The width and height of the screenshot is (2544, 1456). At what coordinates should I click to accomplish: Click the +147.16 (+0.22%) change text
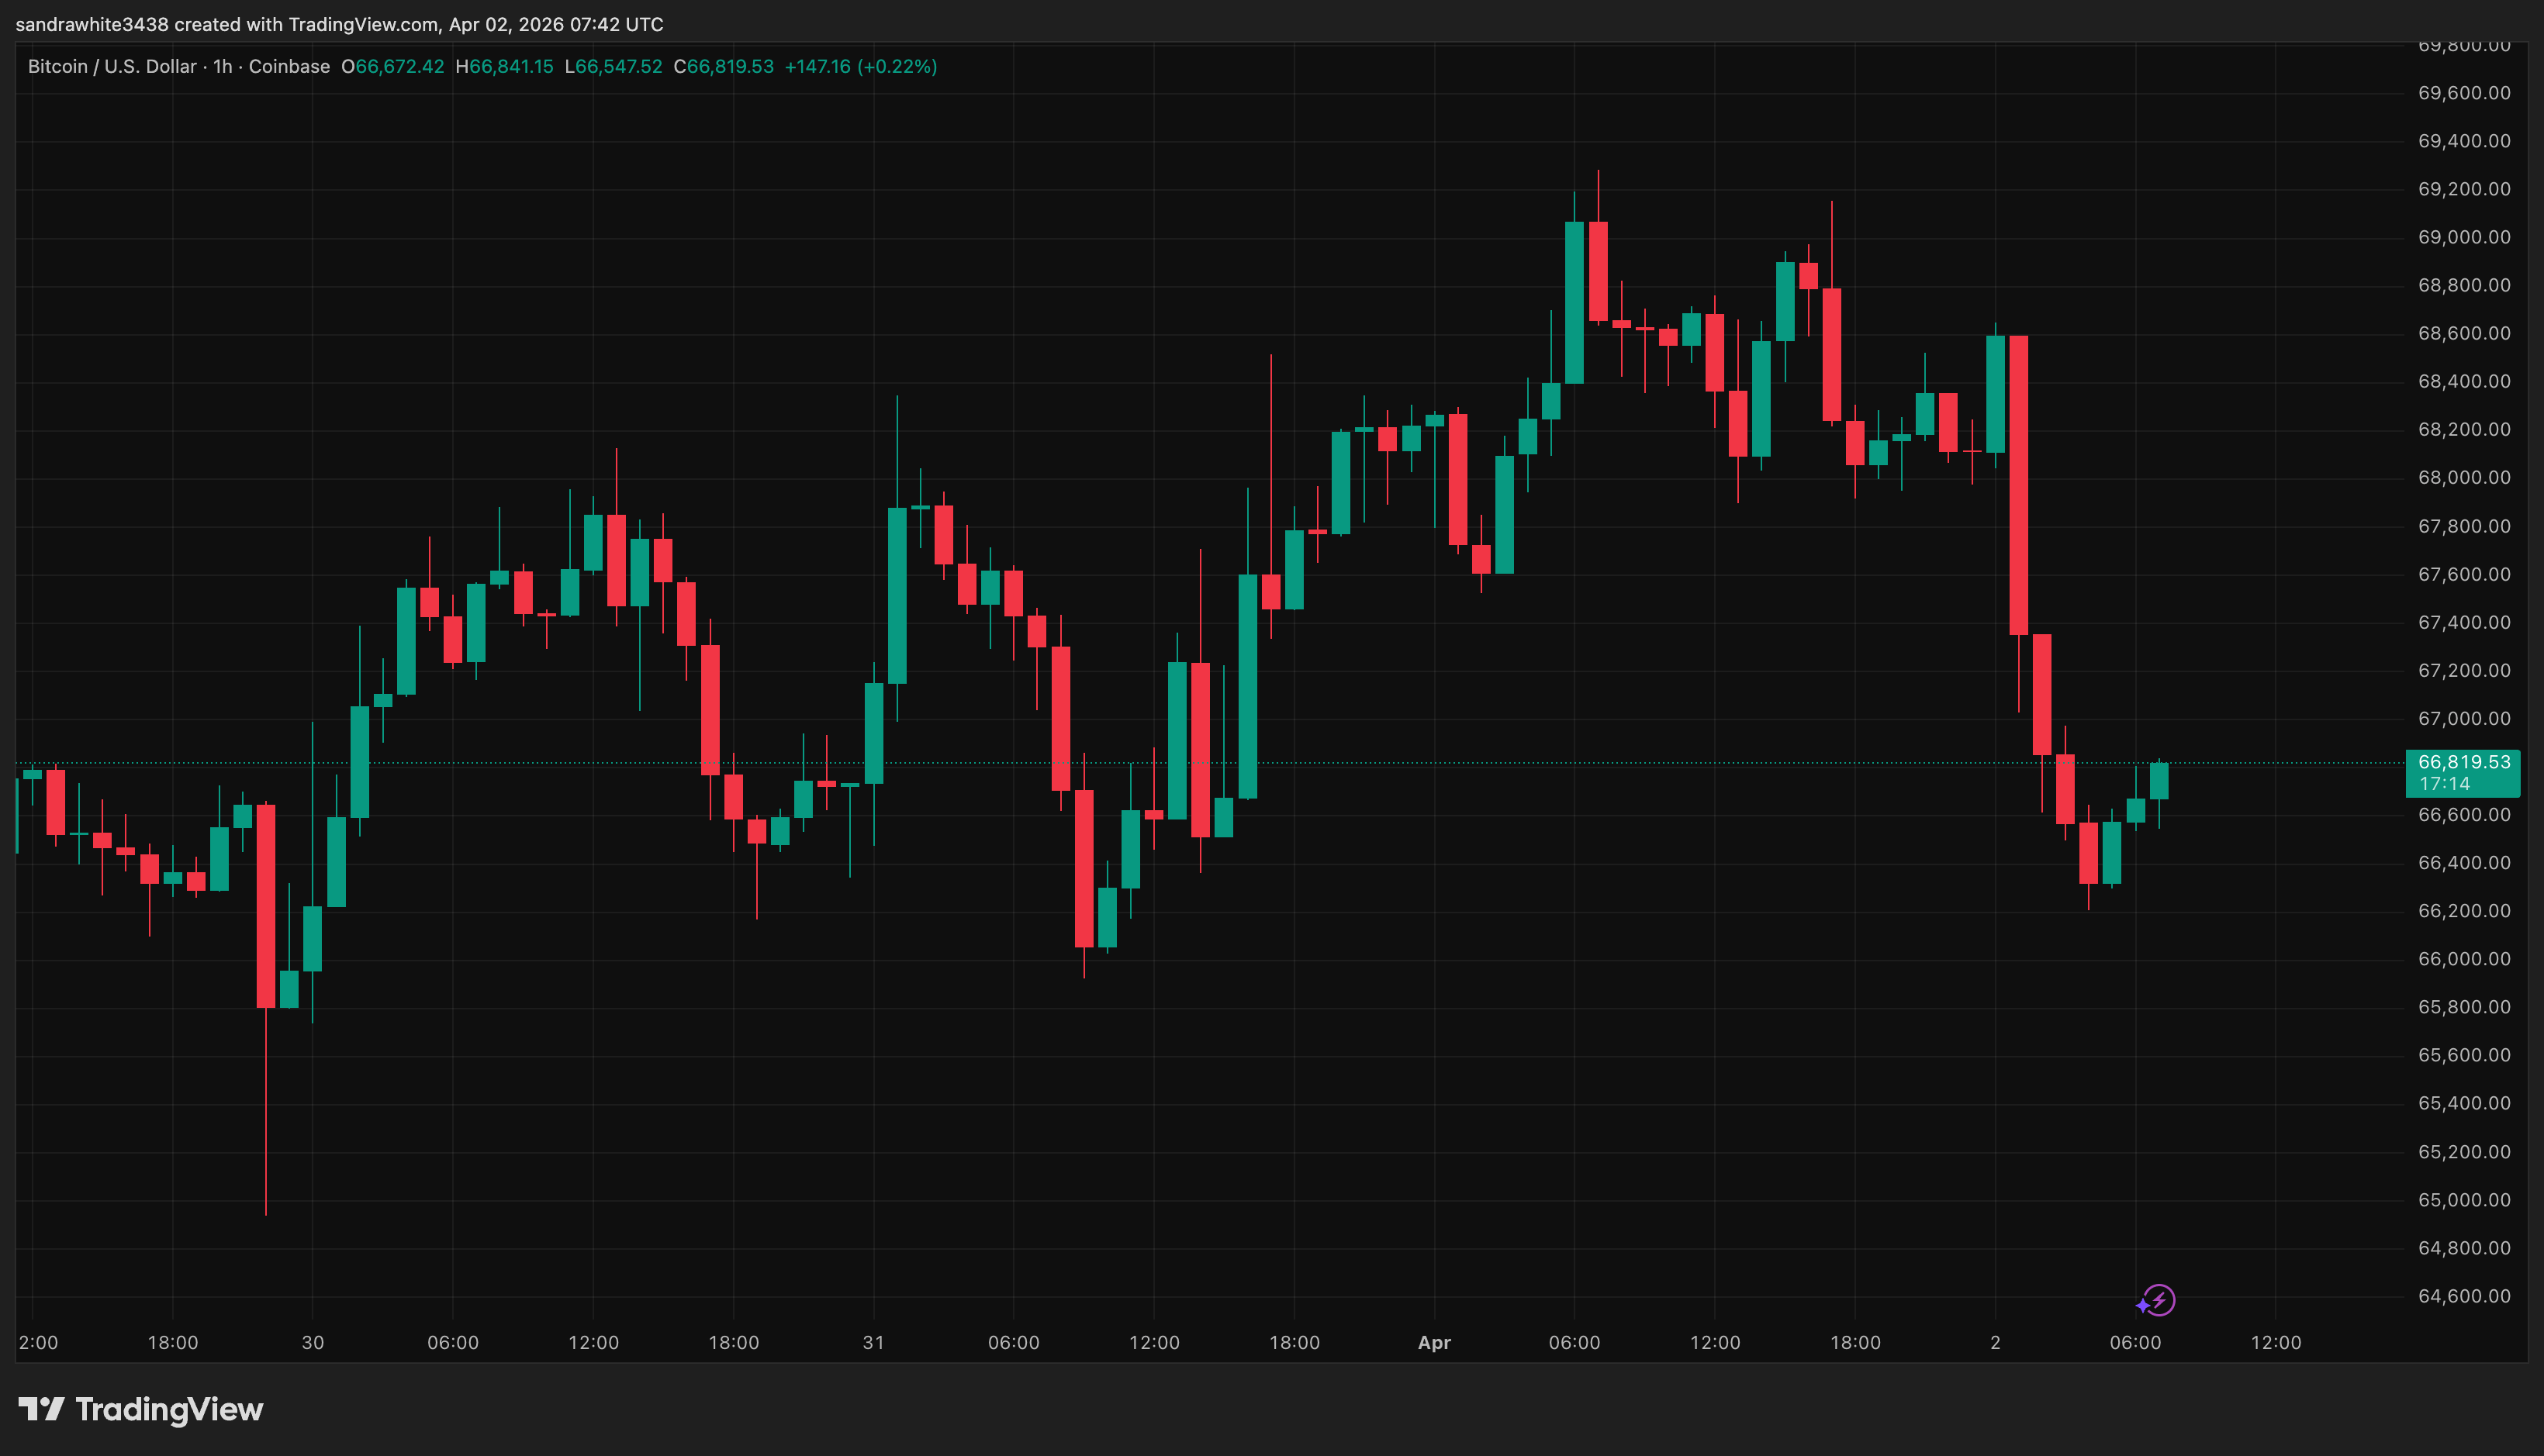860,67
